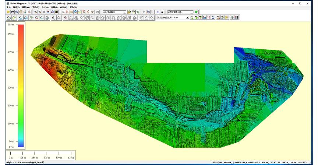Open the 分析(A) menu
The width and height of the screenshot is (318, 165).
pos(45,7)
